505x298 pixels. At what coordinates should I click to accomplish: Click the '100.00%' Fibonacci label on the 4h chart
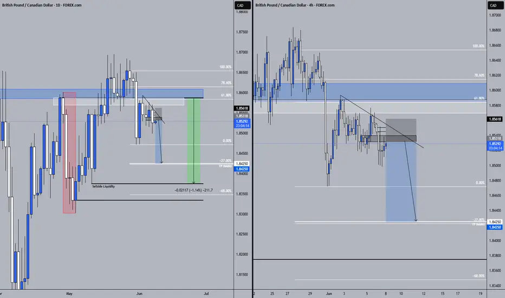pyautogui.click(x=478, y=46)
